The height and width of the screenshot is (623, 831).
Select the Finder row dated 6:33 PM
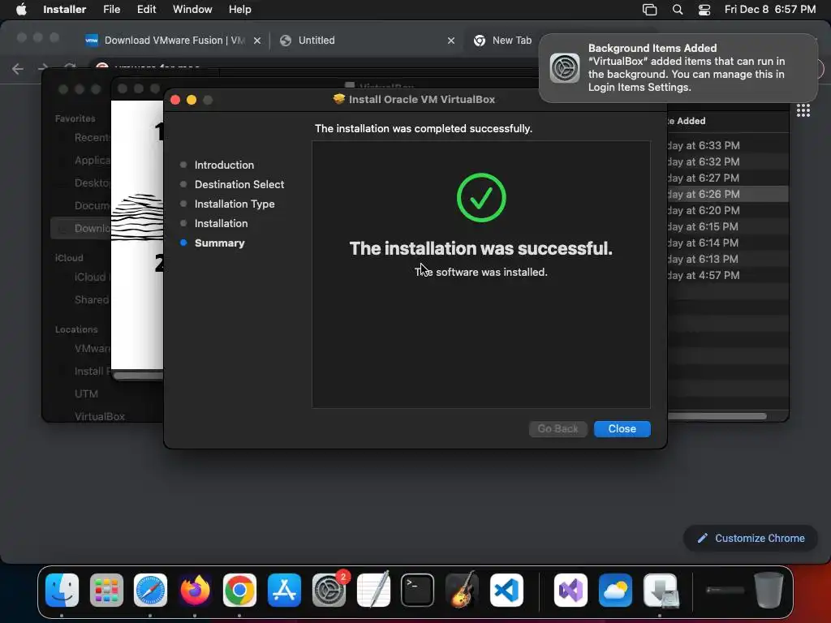pos(728,145)
